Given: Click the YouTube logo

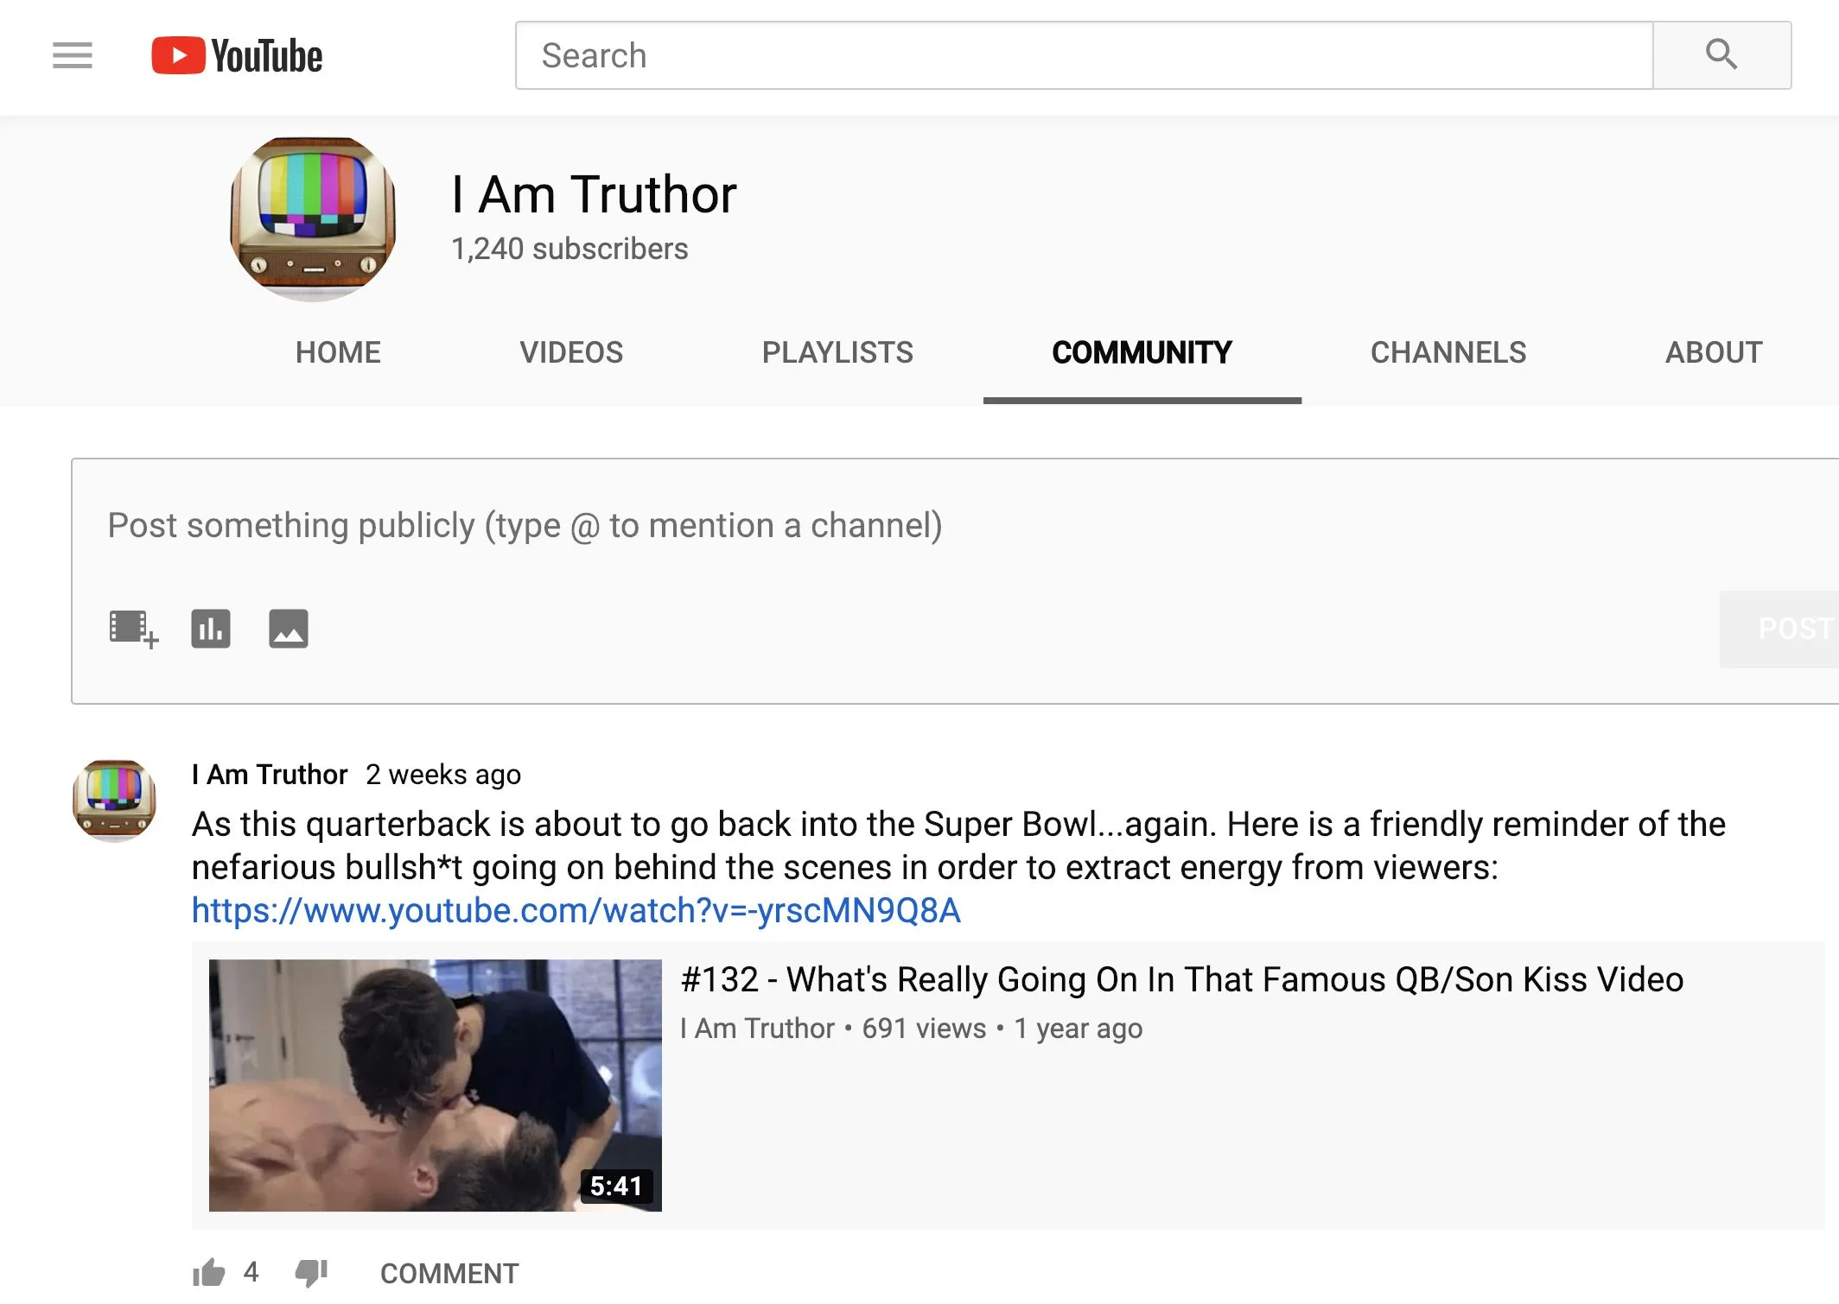Looking at the screenshot, I should tap(237, 55).
